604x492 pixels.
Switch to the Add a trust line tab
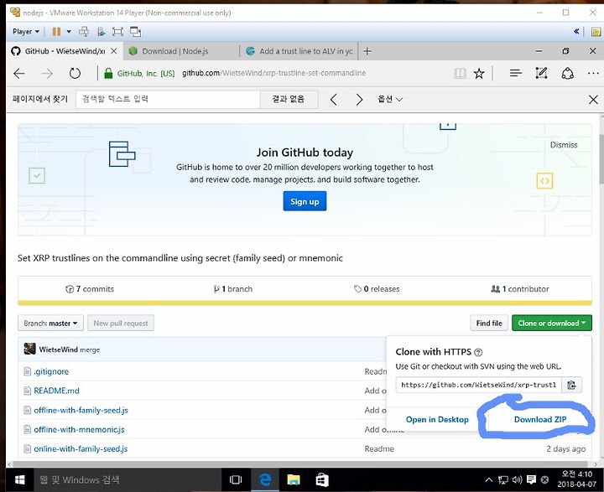(x=299, y=51)
